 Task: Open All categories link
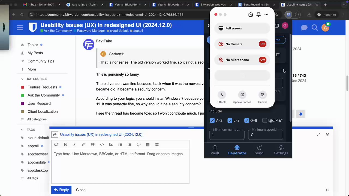tap(37, 119)
